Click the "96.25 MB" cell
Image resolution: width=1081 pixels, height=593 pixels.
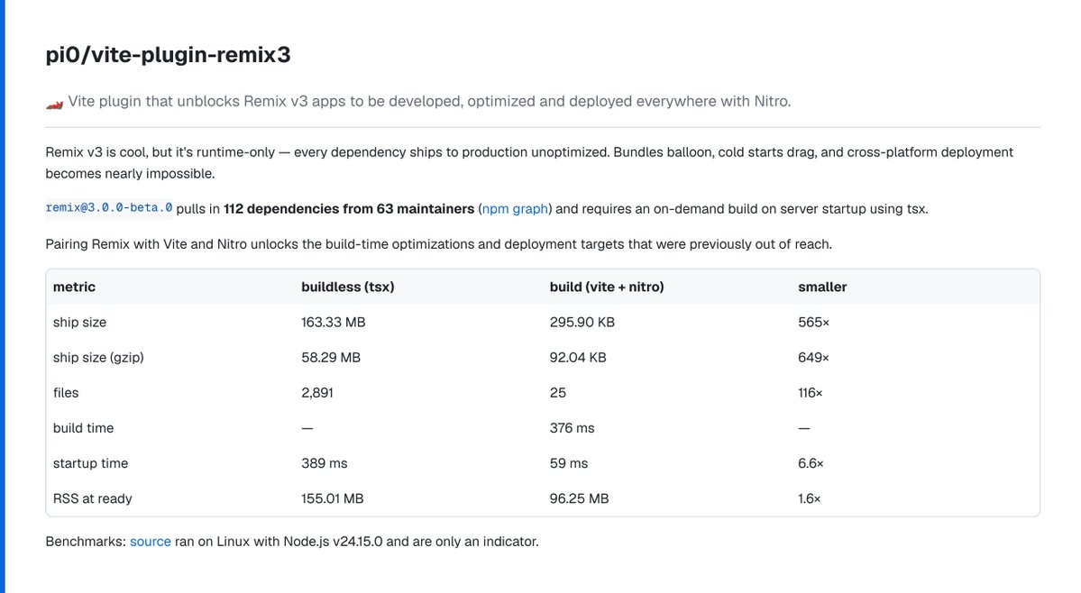pos(579,498)
